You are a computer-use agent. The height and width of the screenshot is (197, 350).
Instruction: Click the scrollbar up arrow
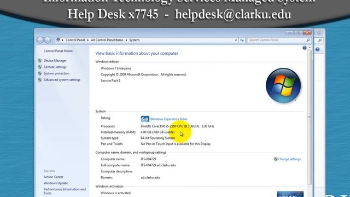point(310,48)
